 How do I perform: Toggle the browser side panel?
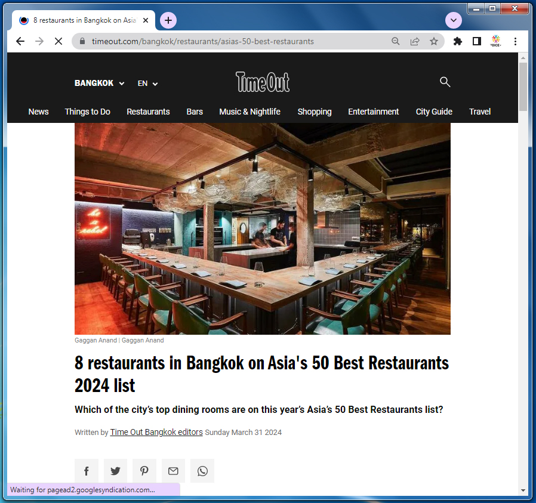476,41
